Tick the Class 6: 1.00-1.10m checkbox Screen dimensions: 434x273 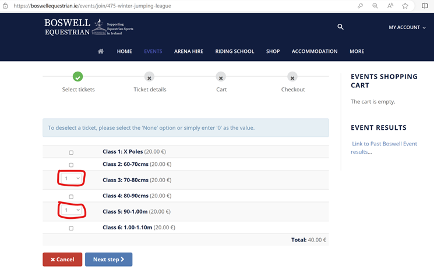(x=71, y=228)
